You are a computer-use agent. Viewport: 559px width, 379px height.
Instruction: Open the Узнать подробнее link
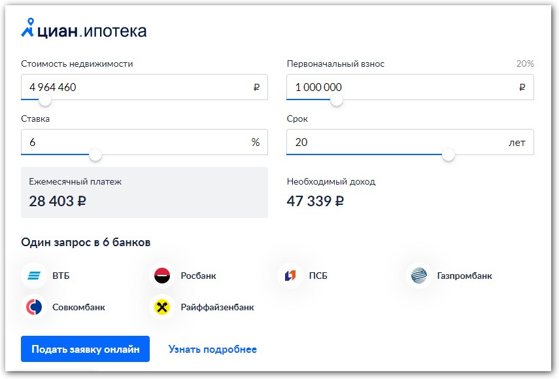(x=212, y=349)
